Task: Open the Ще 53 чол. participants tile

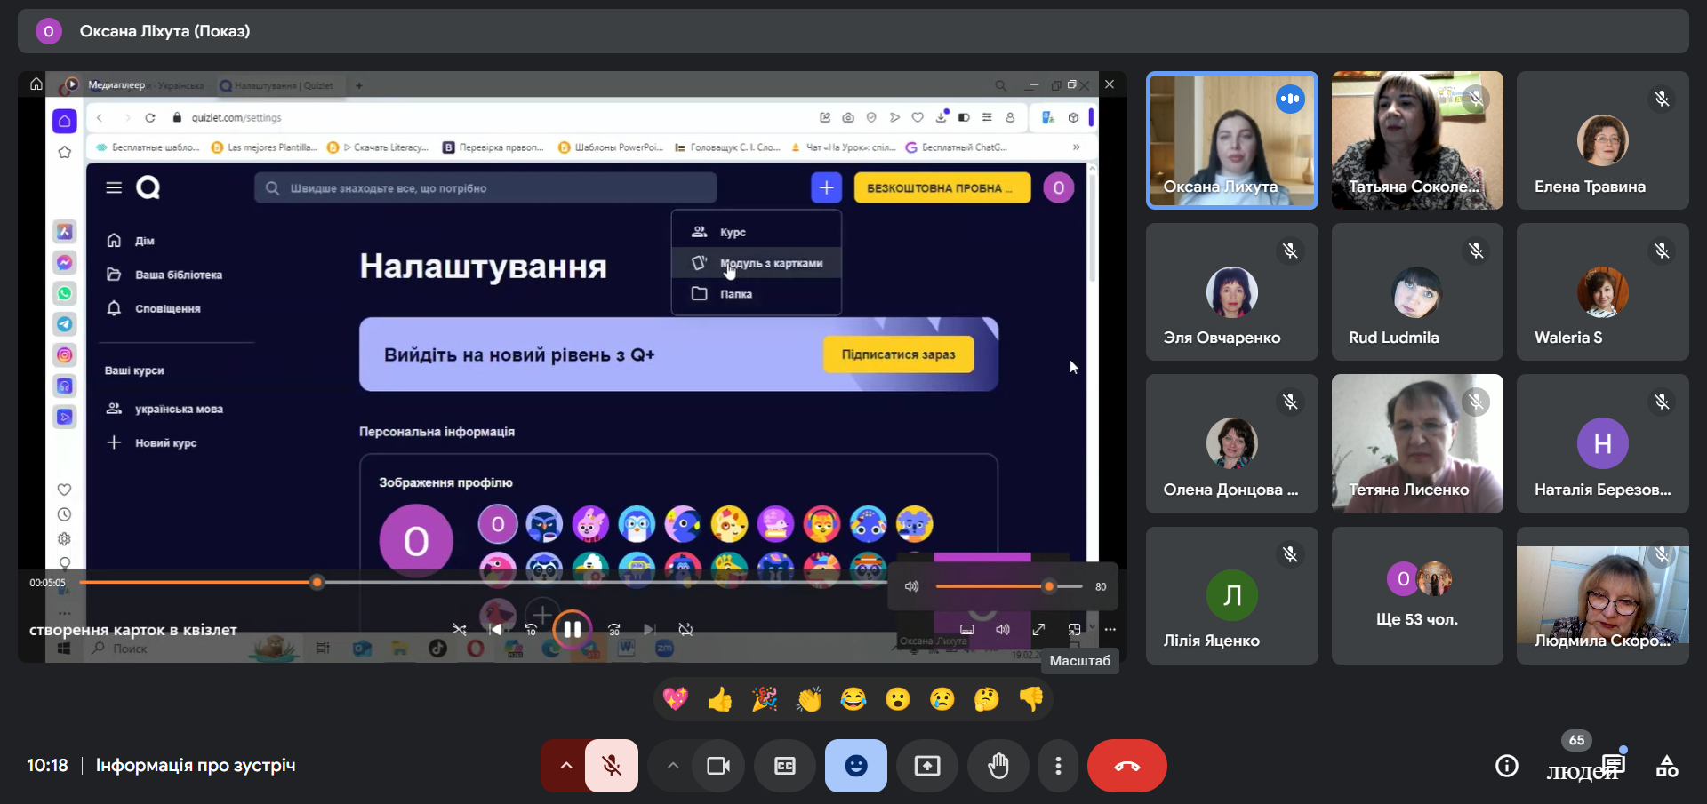Action: click(1417, 595)
